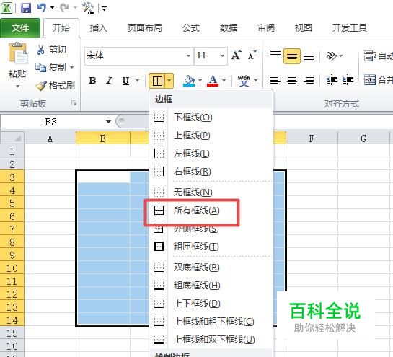Viewport: 393px width, 357px height.
Task: Toggle Italic formatting
Action: (109, 81)
